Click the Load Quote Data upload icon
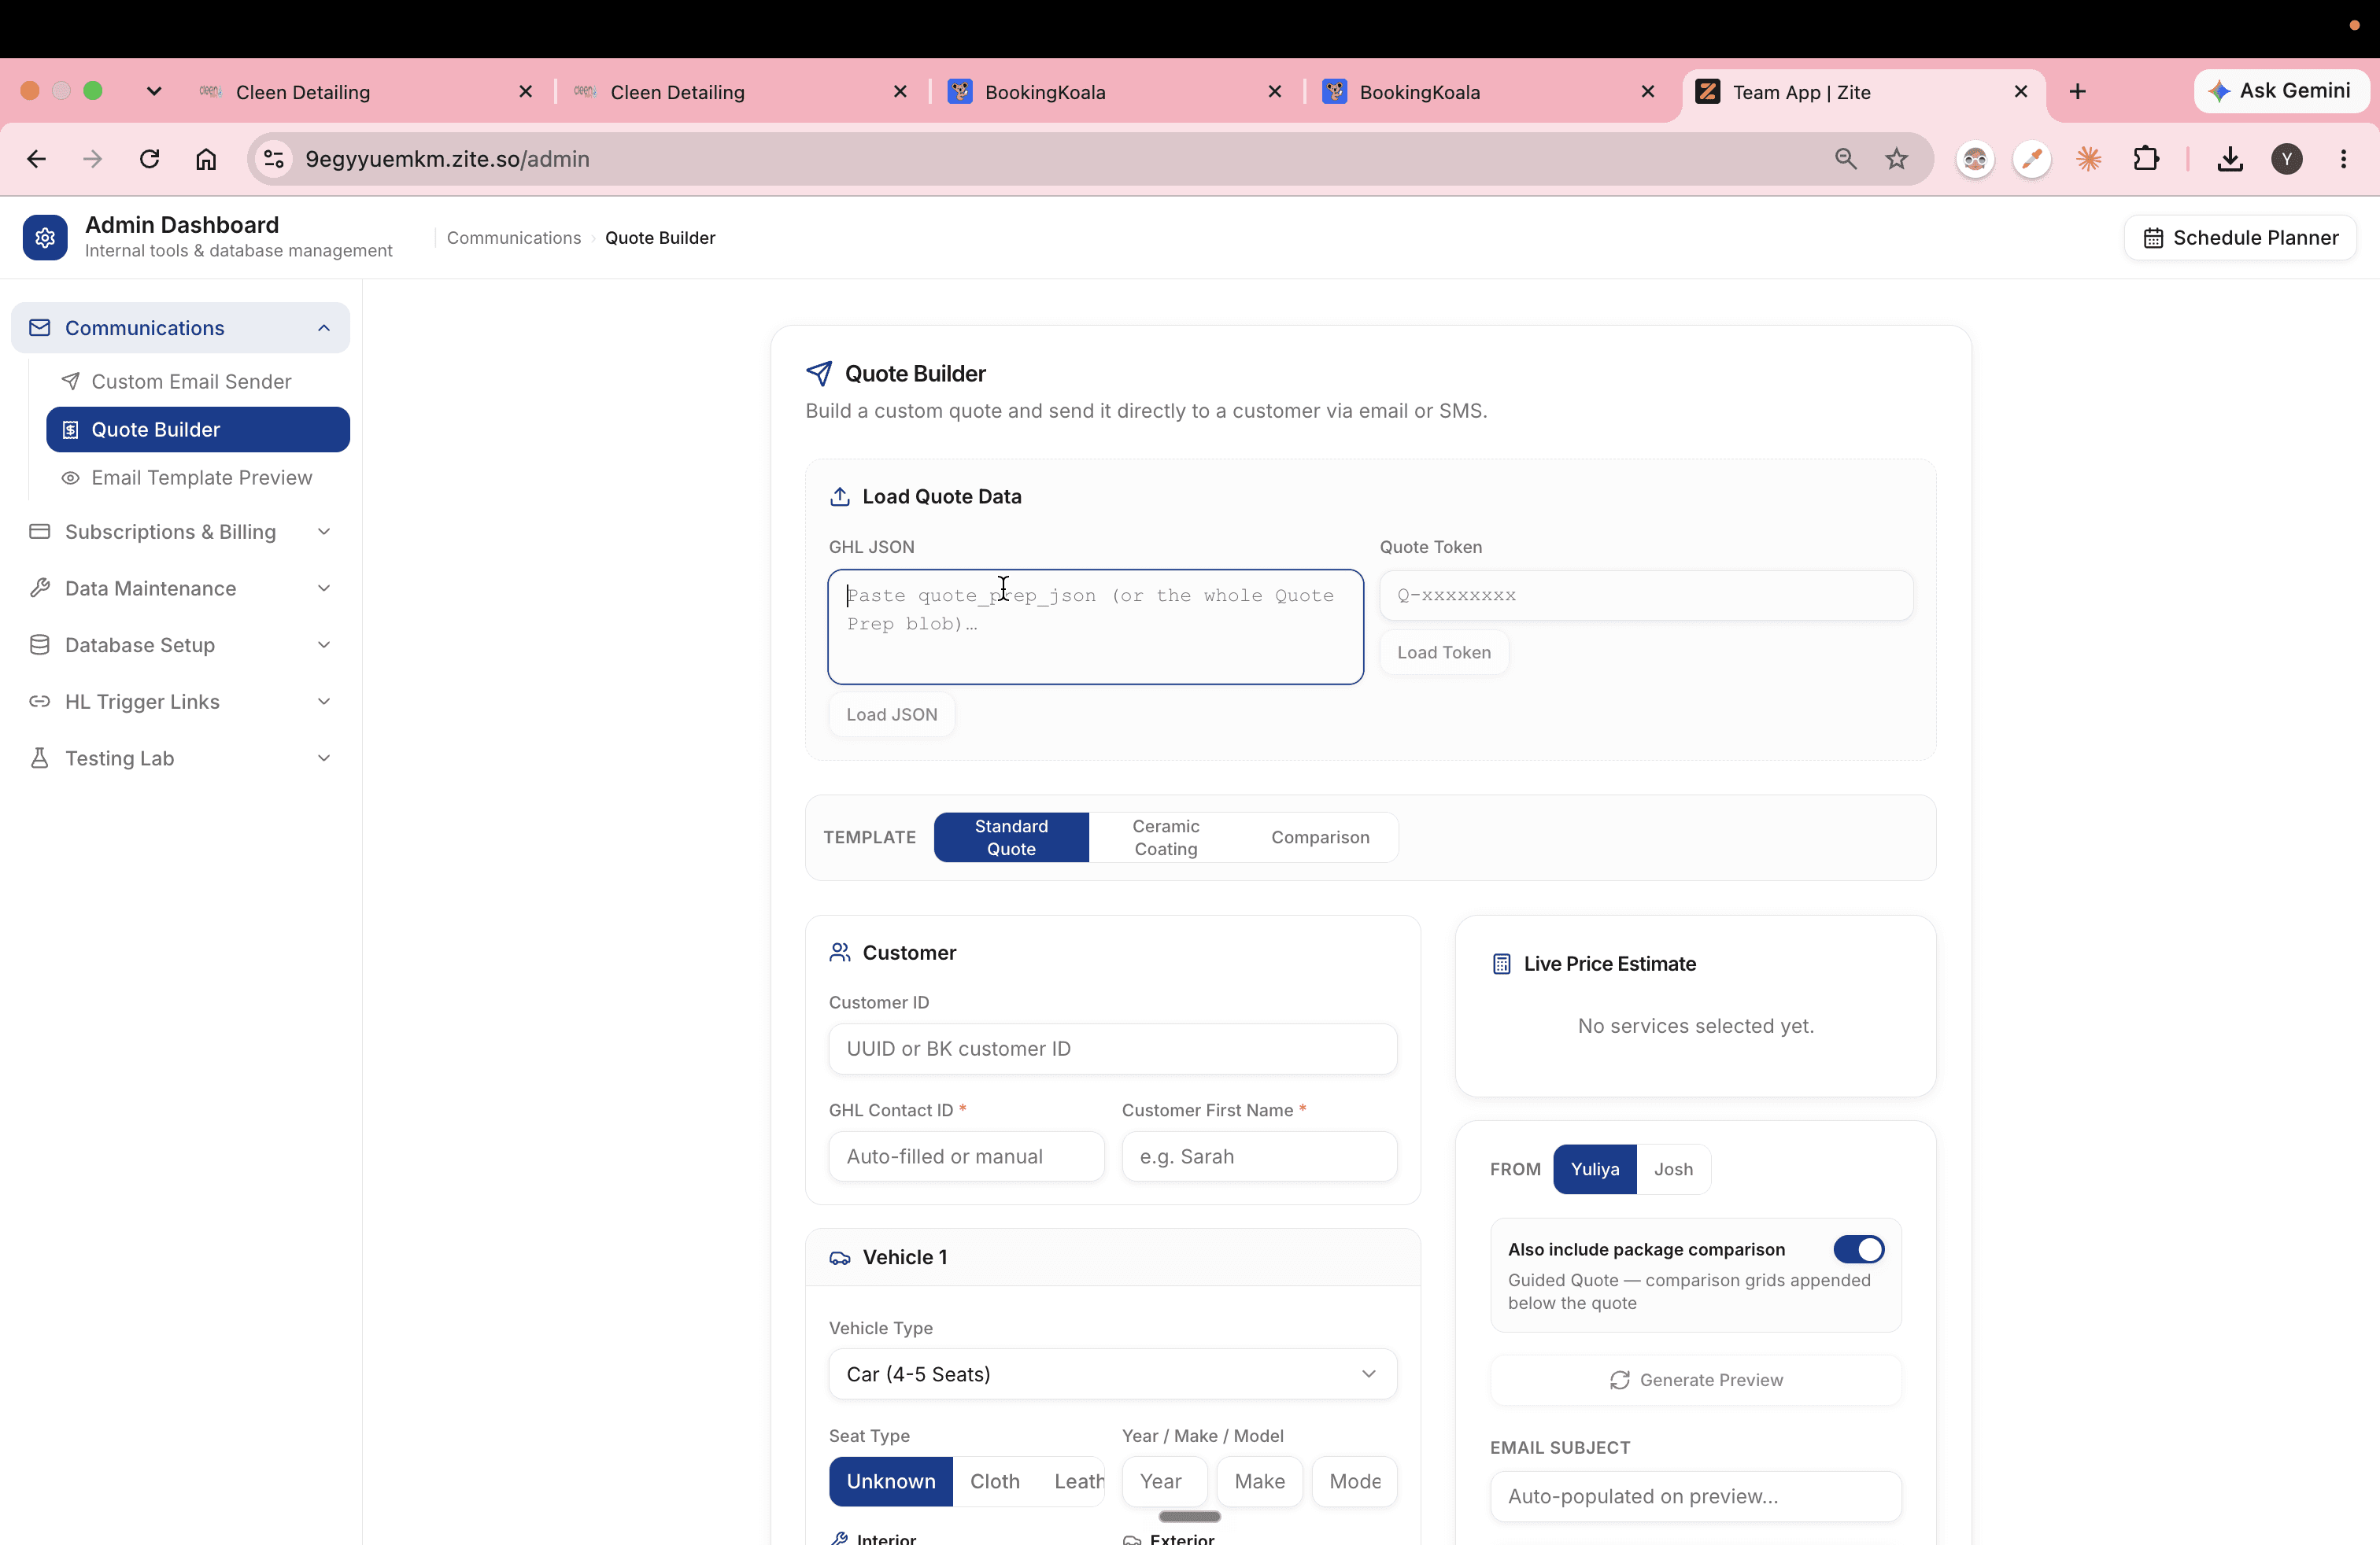The width and height of the screenshot is (2380, 1545). tap(840, 496)
